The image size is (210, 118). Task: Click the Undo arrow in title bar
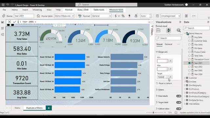tap(8, 5)
